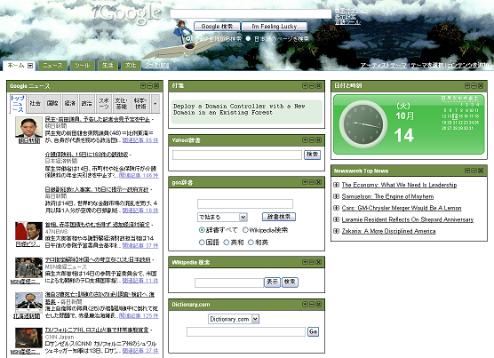Click 辞書検索 button in goo辞書
The height and width of the screenshot is (358, 494).
tap(279, 217)
